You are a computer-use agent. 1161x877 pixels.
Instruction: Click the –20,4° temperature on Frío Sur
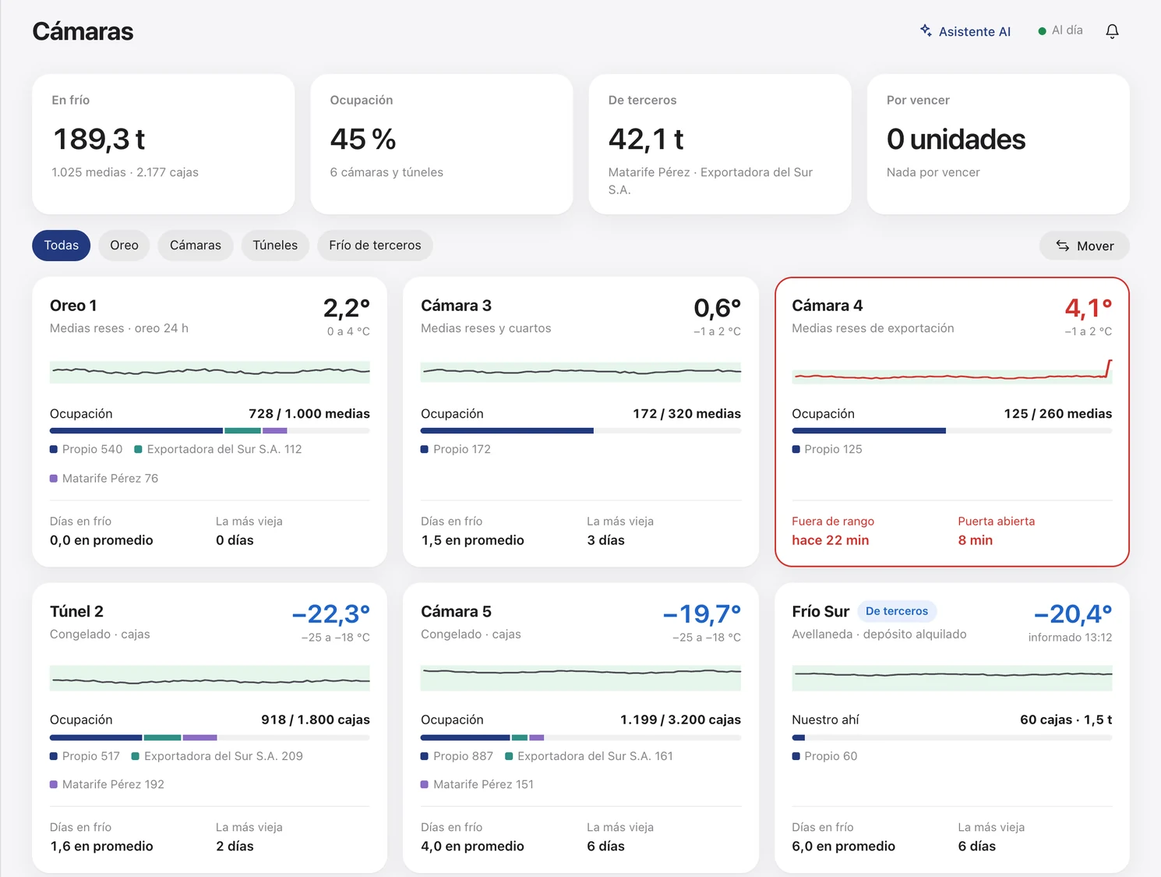(1073, 614)
